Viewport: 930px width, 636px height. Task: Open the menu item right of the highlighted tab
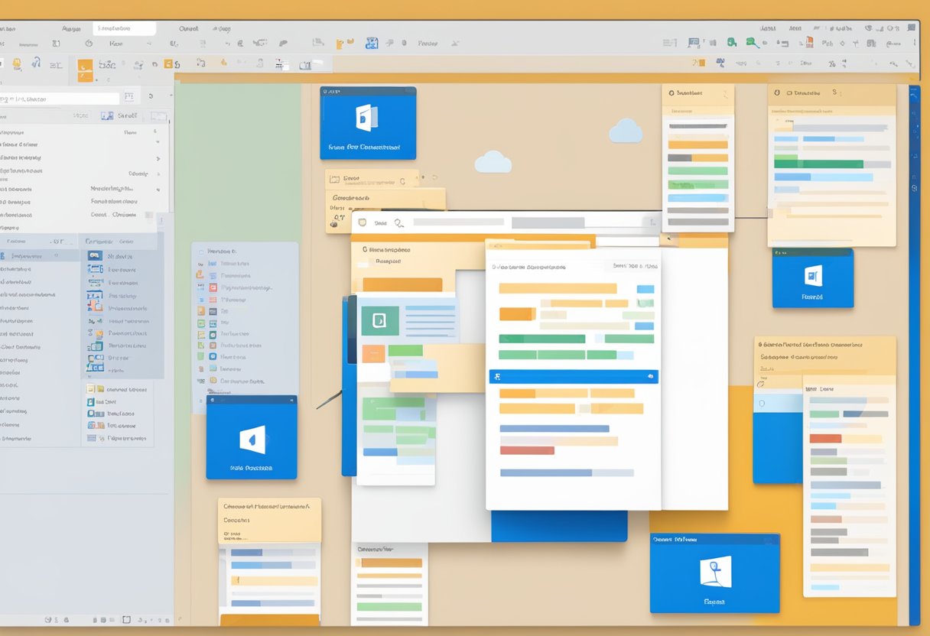pos(188,28)
